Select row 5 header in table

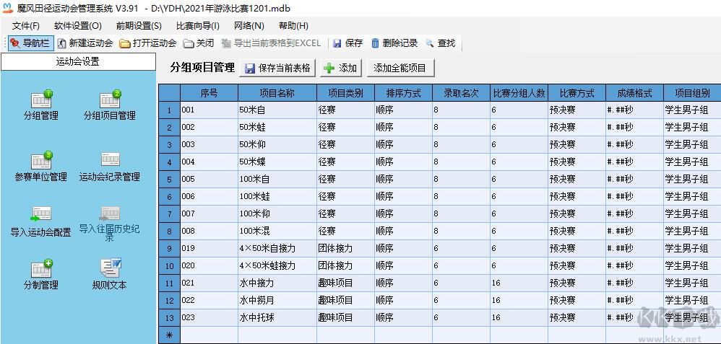[x=169, y=179]
